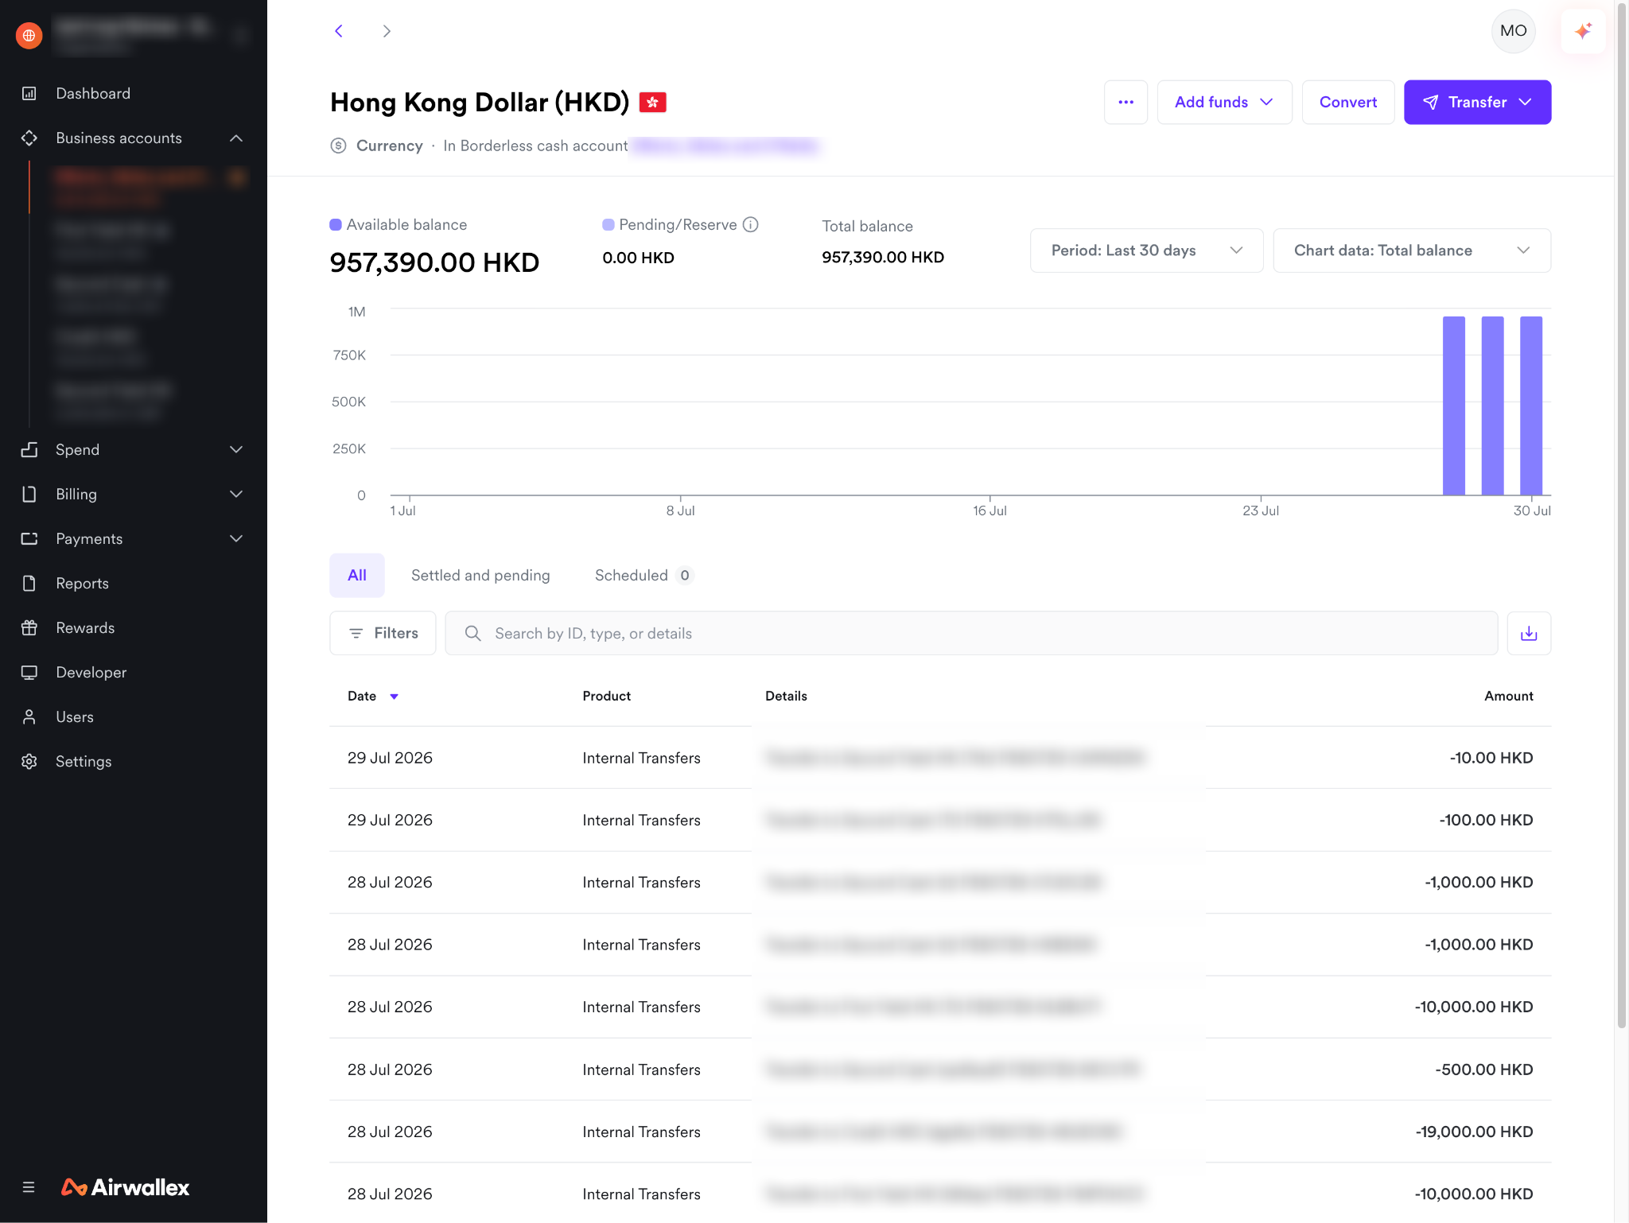The image size is (1629, 1223).
Task: Open the -500.00 HKD transaction row
Action: pyautogui.click(x=940, y=1070)
